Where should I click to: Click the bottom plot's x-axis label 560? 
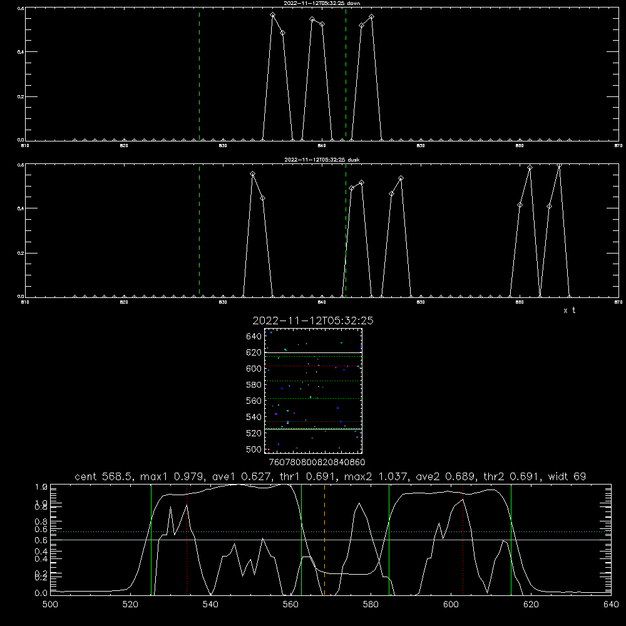tap(290, 605)
